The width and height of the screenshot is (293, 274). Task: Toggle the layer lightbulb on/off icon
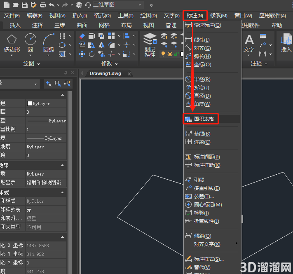click(163, 54)
